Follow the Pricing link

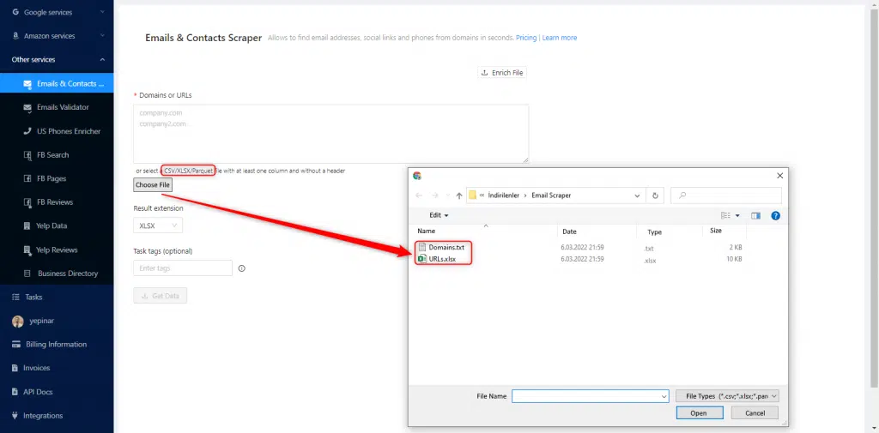coord(526,38)
